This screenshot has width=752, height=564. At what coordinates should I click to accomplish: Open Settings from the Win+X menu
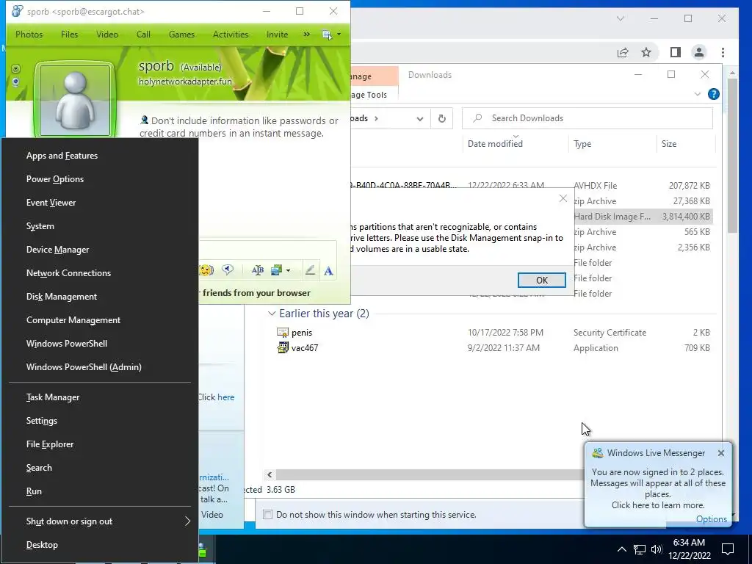(x=42, y=421)
